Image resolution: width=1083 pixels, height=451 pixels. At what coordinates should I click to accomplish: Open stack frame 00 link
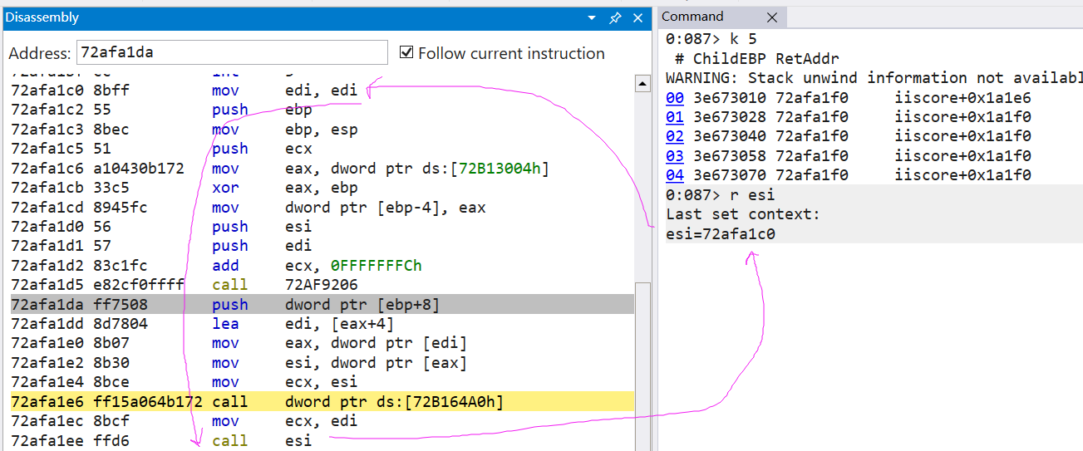[x=674, y=98]
